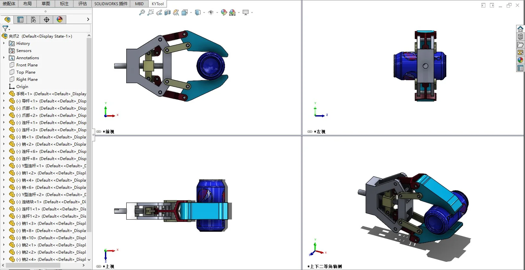This screenshot has height=270, width=525.
Task: Open the View Settings dropdown arrow
Action: pyautogui.click(x=252, y=13)
